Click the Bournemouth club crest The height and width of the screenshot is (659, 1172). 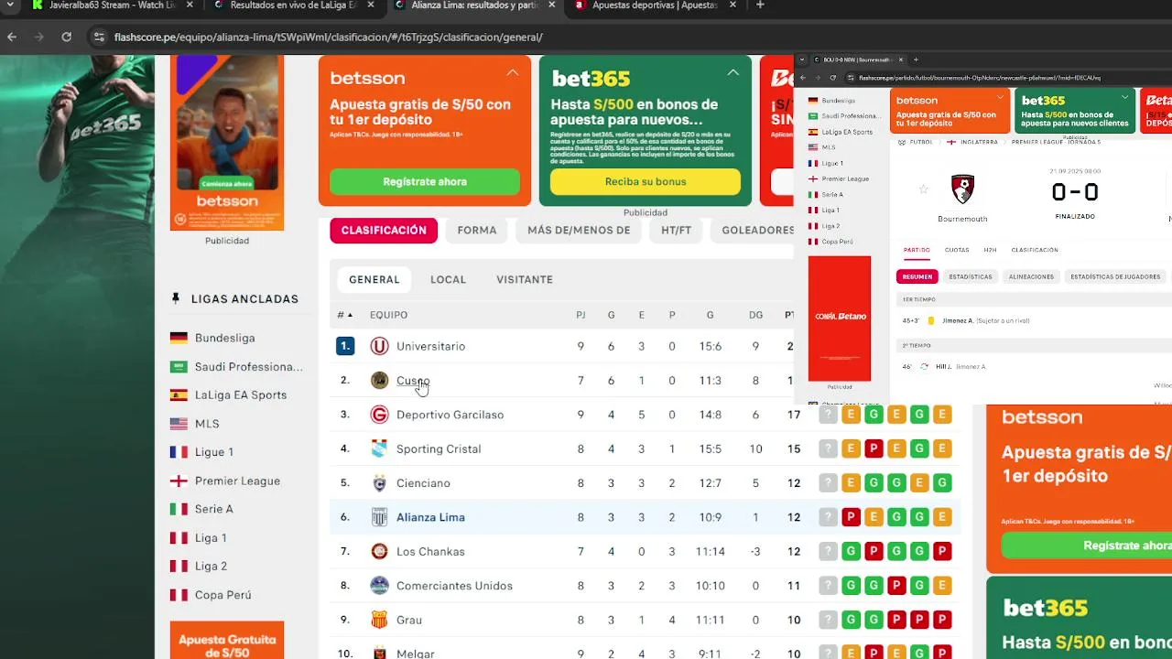point(962,189)
